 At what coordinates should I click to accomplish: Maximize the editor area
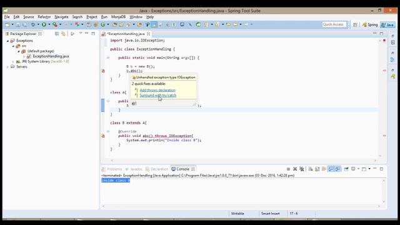(x=381, y=34)
